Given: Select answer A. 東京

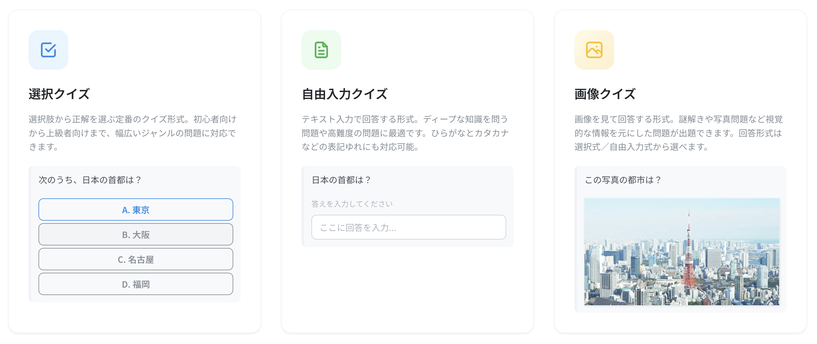Looking at the screenshot, I should [x=136, y=209].
